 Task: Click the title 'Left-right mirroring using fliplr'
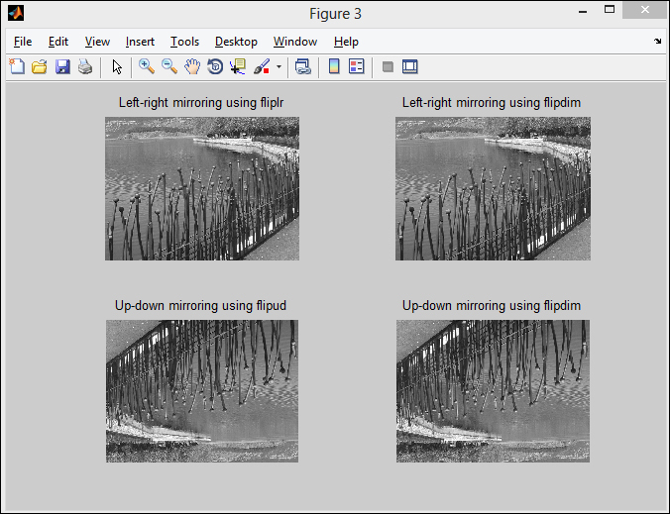(201, 103)
